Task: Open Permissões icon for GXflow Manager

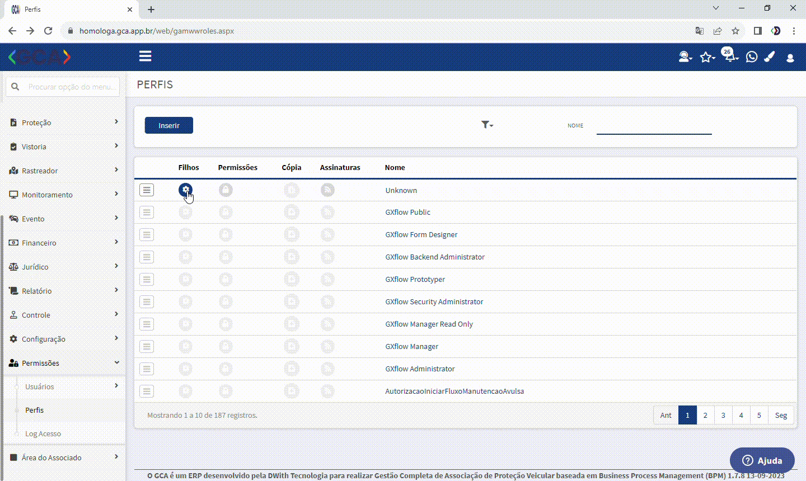Action: [x=226, y=347]
